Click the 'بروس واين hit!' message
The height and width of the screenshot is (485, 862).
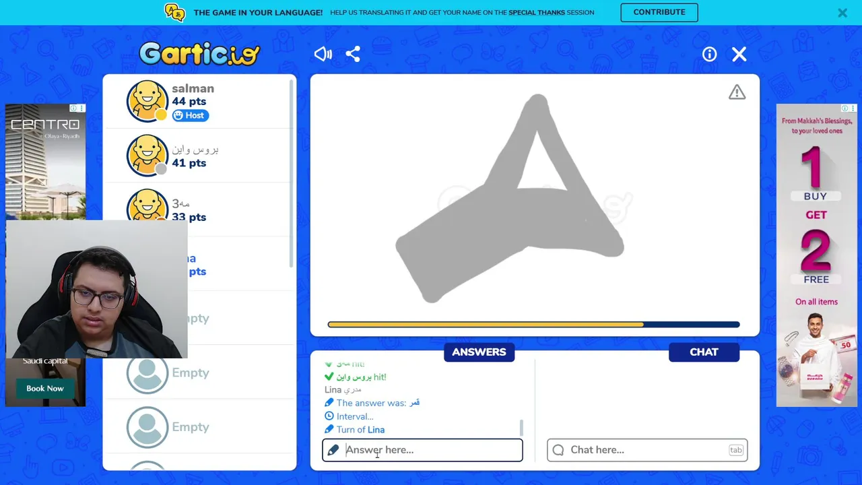coord(361,377)
